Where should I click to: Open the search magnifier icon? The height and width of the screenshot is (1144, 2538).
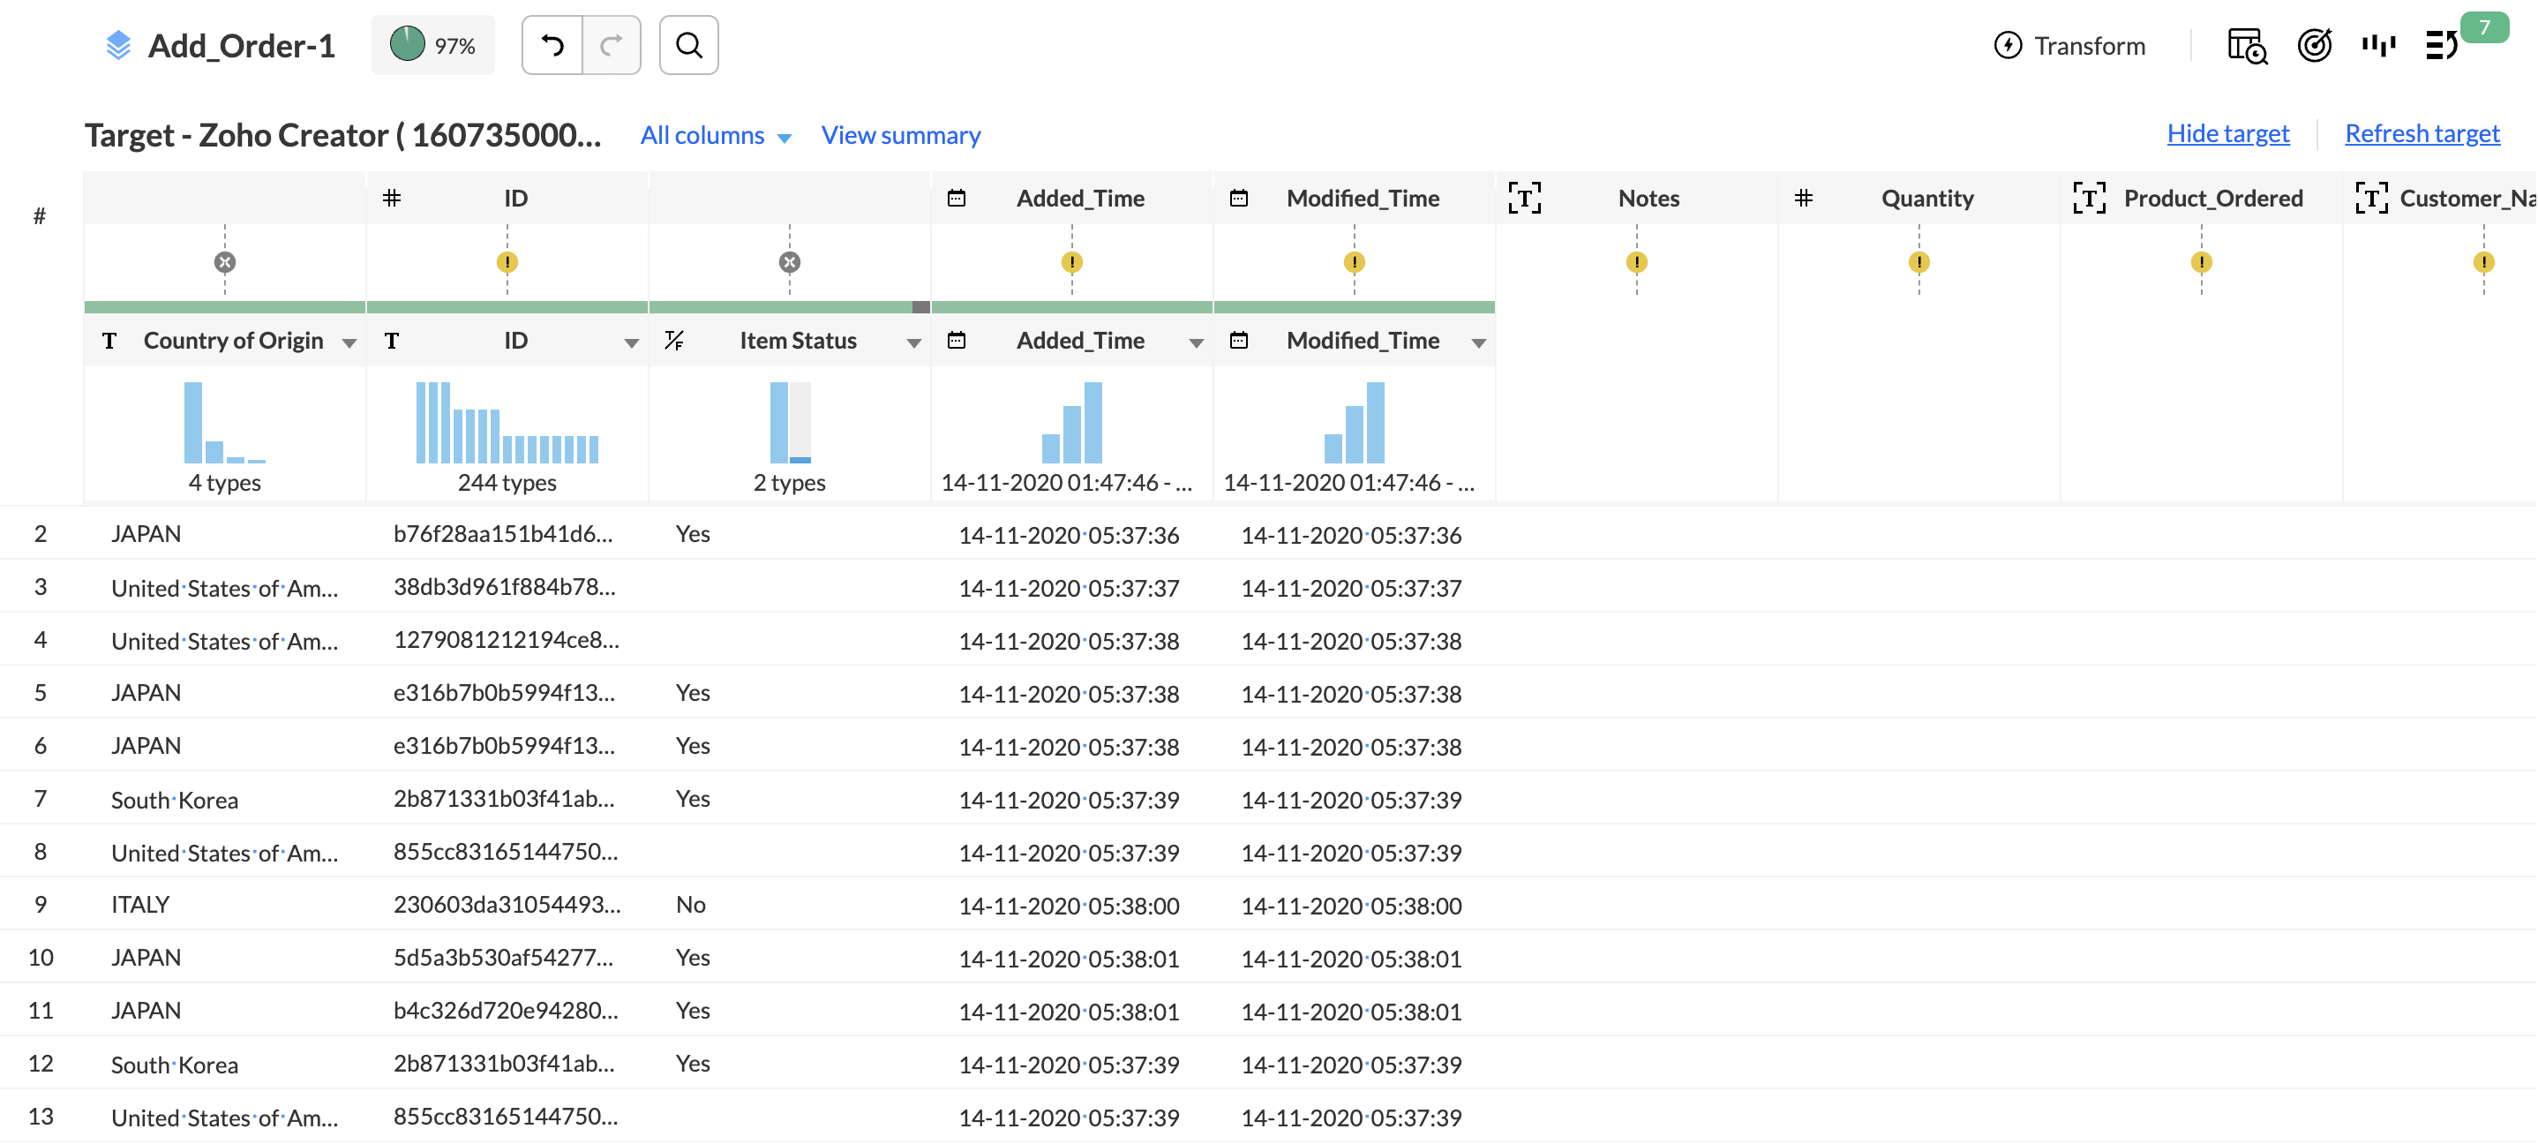pyautogui.click(x=688, y=45)
